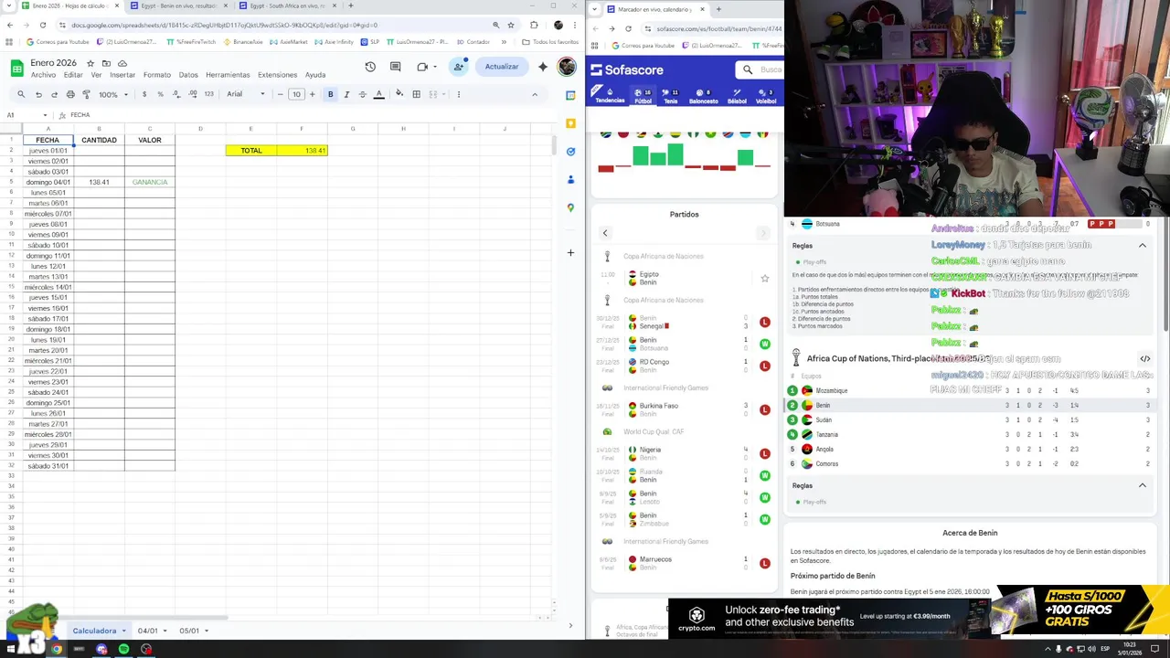
Task: Toggle bold formatting in Sheets
Action: [330, 94]
